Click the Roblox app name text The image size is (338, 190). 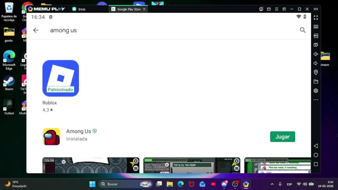(x=50, y=103)
